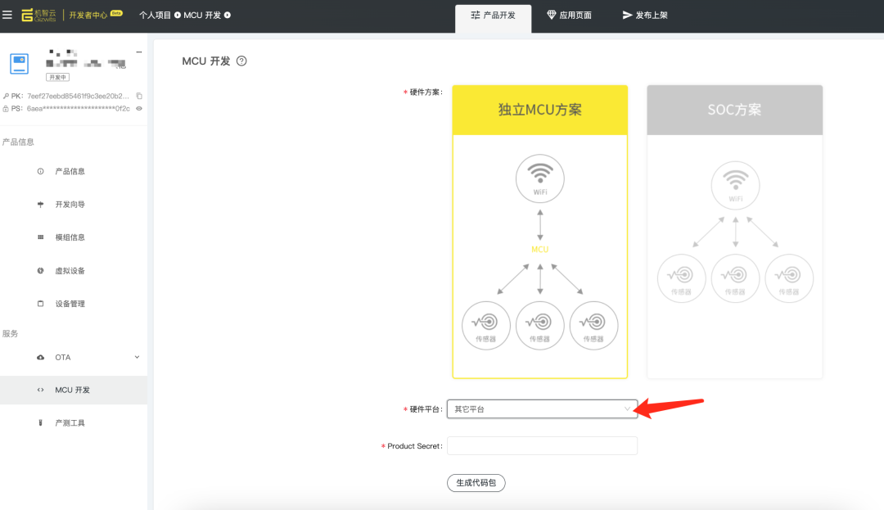The image size is (884, 510).
Task: Click the product device icon
Action: [19, 64]
